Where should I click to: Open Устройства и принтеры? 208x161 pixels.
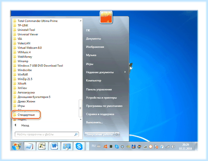point(101,98)
